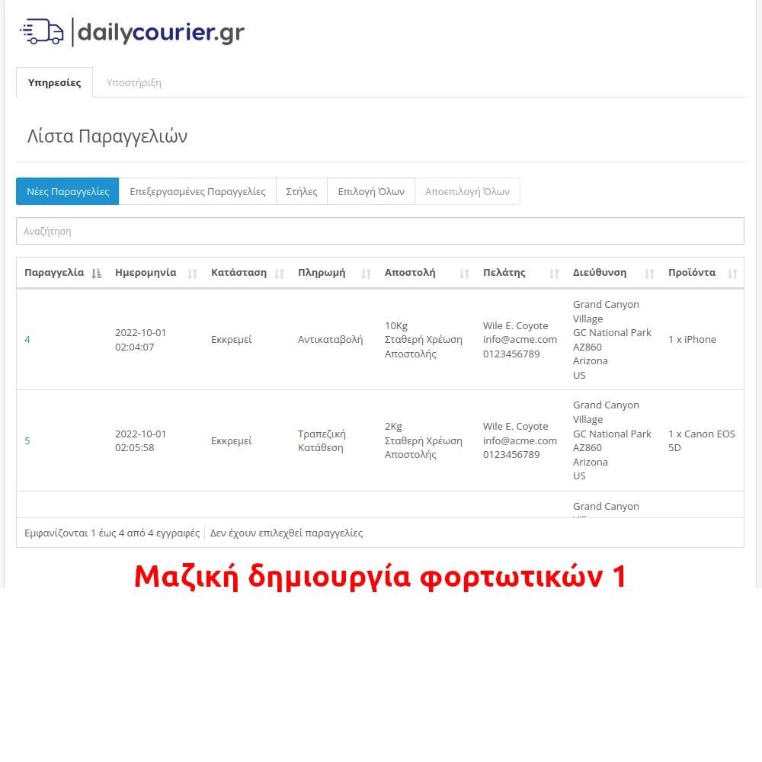Sort by the Πληρωμή sort icon

click(x=365, y=273)
